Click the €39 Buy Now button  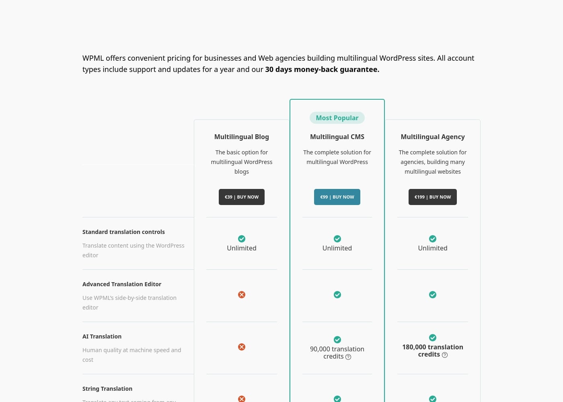click(x=242, y=197)
